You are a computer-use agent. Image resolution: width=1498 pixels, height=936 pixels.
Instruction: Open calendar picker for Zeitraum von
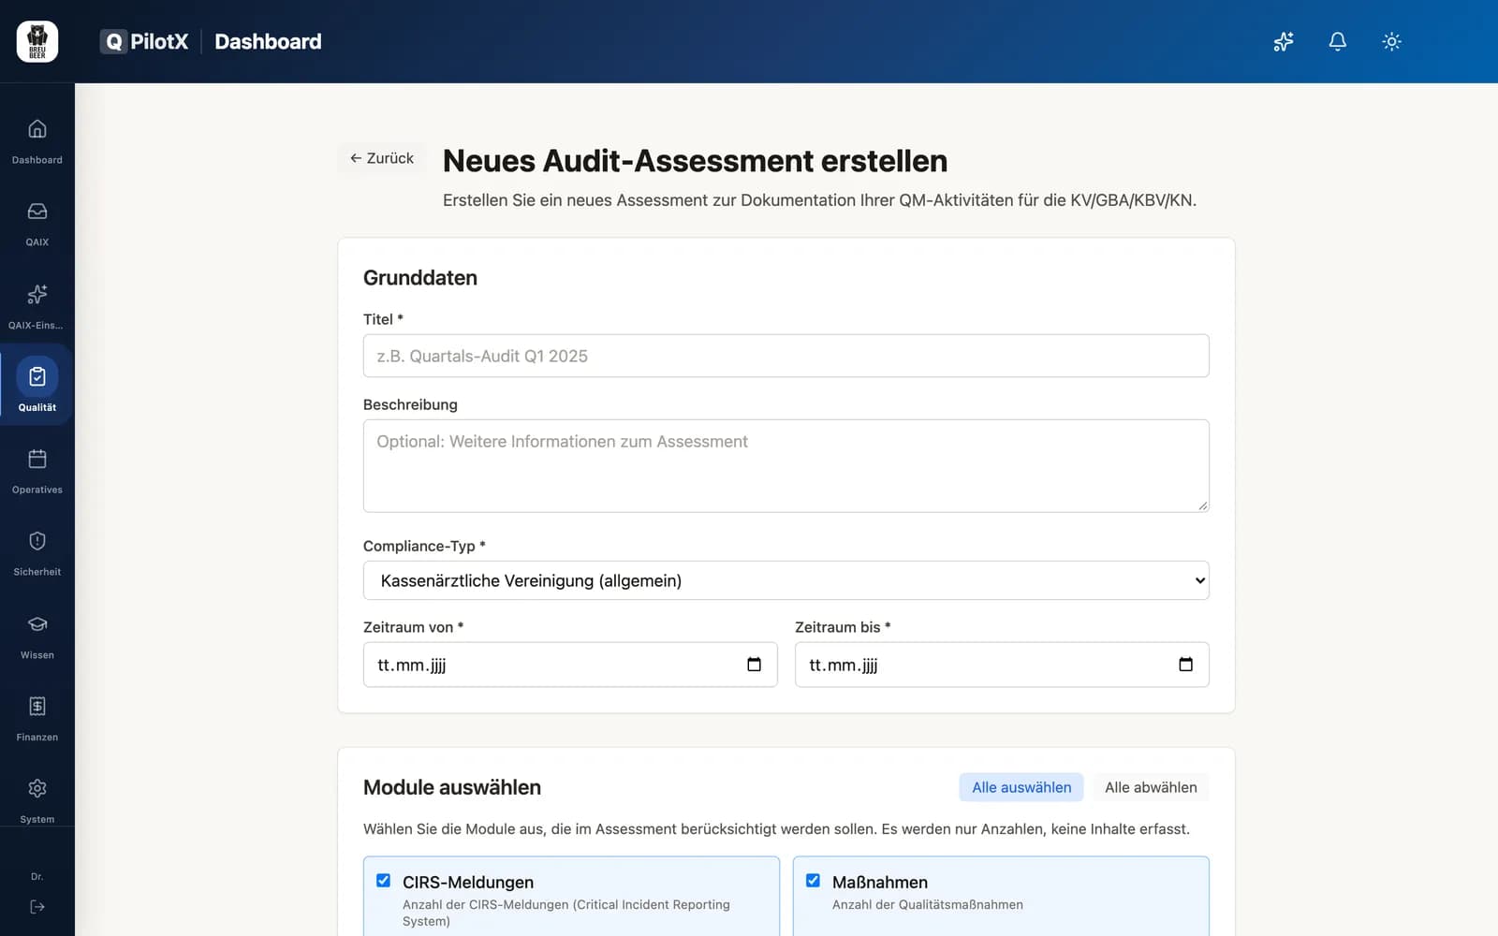click(755, 665)
